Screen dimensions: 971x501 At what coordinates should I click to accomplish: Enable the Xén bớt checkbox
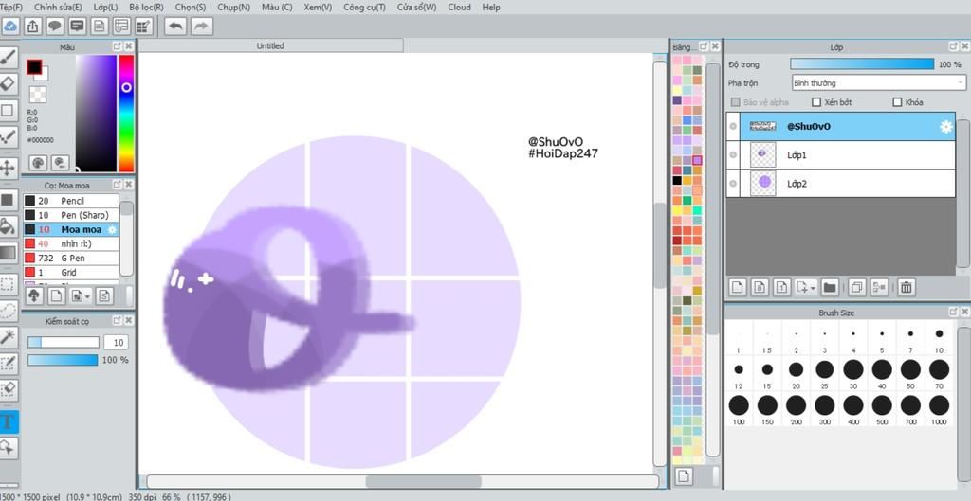pos(816,102)
